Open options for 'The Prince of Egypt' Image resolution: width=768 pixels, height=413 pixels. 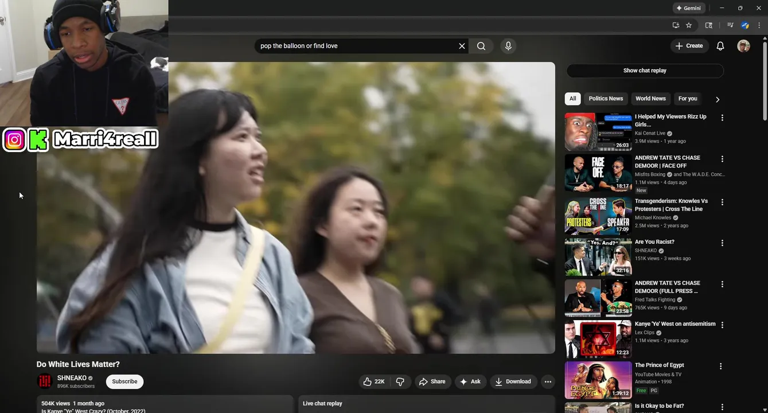tap(721, 366)
